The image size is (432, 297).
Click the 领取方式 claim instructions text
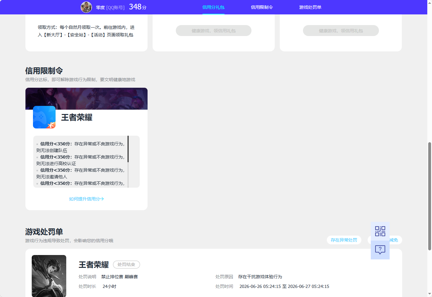point(86,31)
